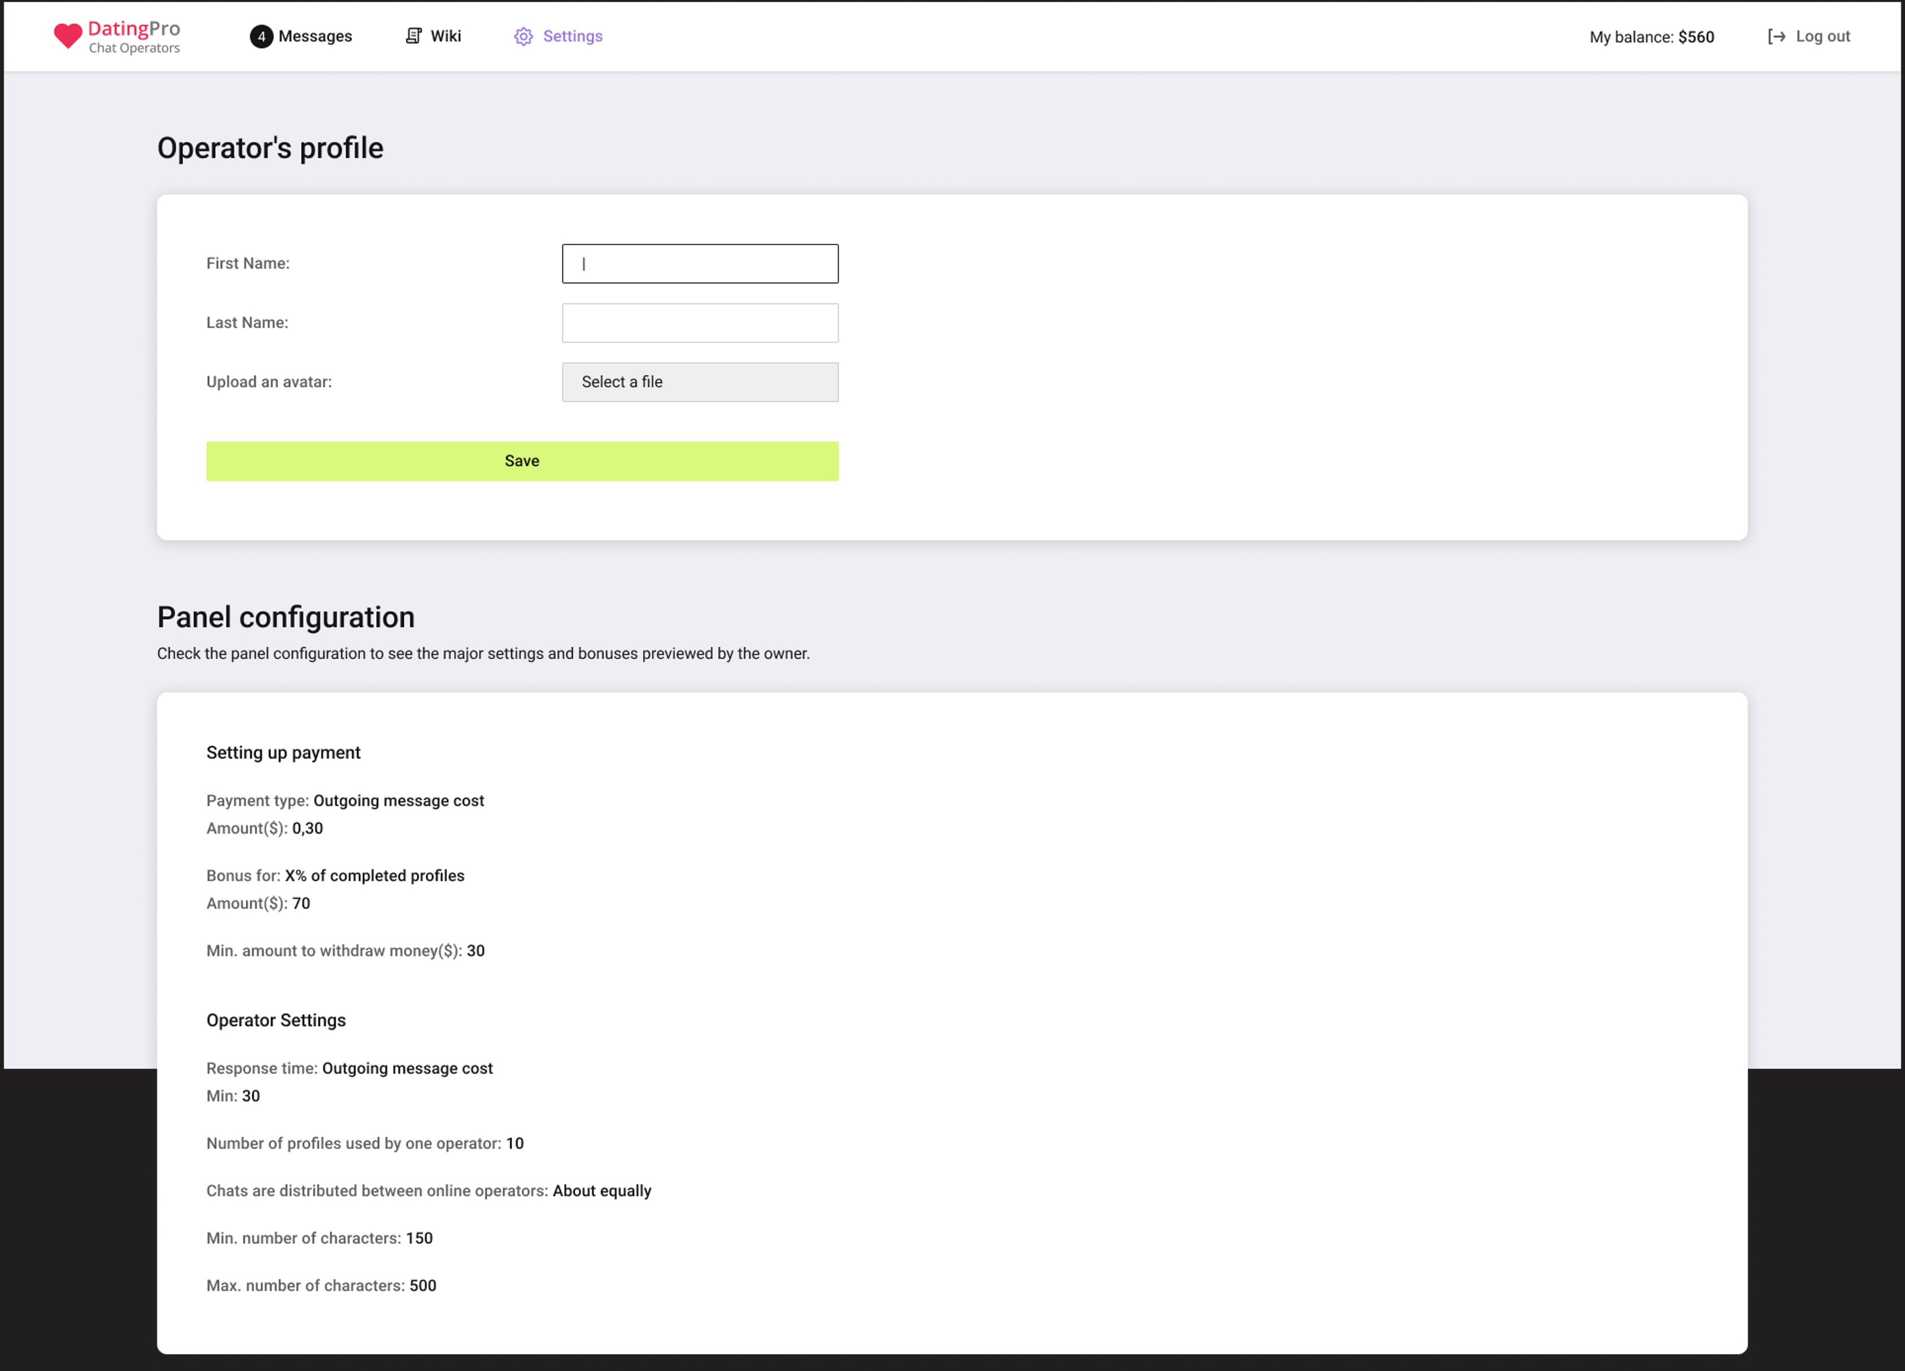1905x1371 pixels.
Task: Click the First Name label
Action: tap(248, 264)
